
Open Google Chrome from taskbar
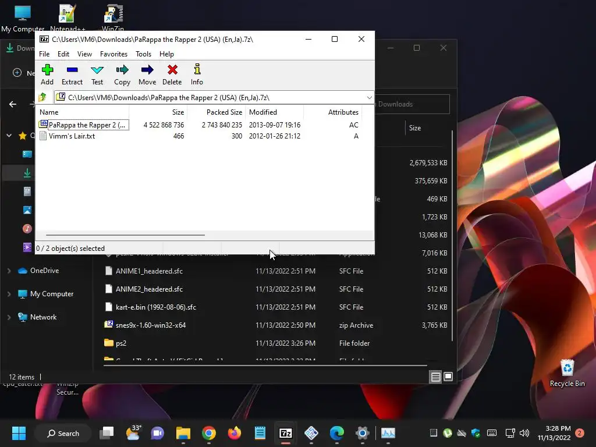pos(209,433)
